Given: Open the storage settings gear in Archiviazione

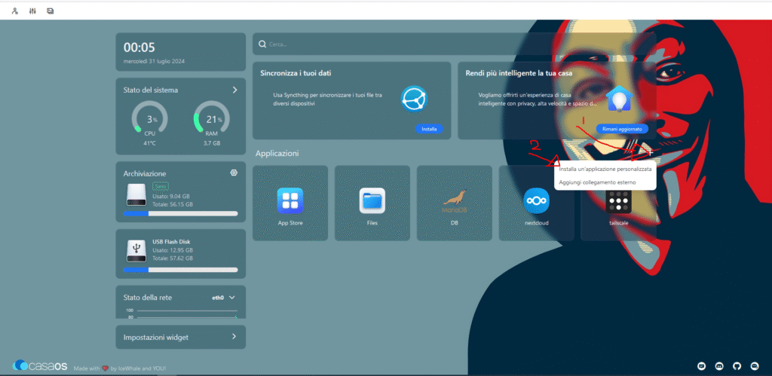Looking at the screenshot, I should (234, 173).
